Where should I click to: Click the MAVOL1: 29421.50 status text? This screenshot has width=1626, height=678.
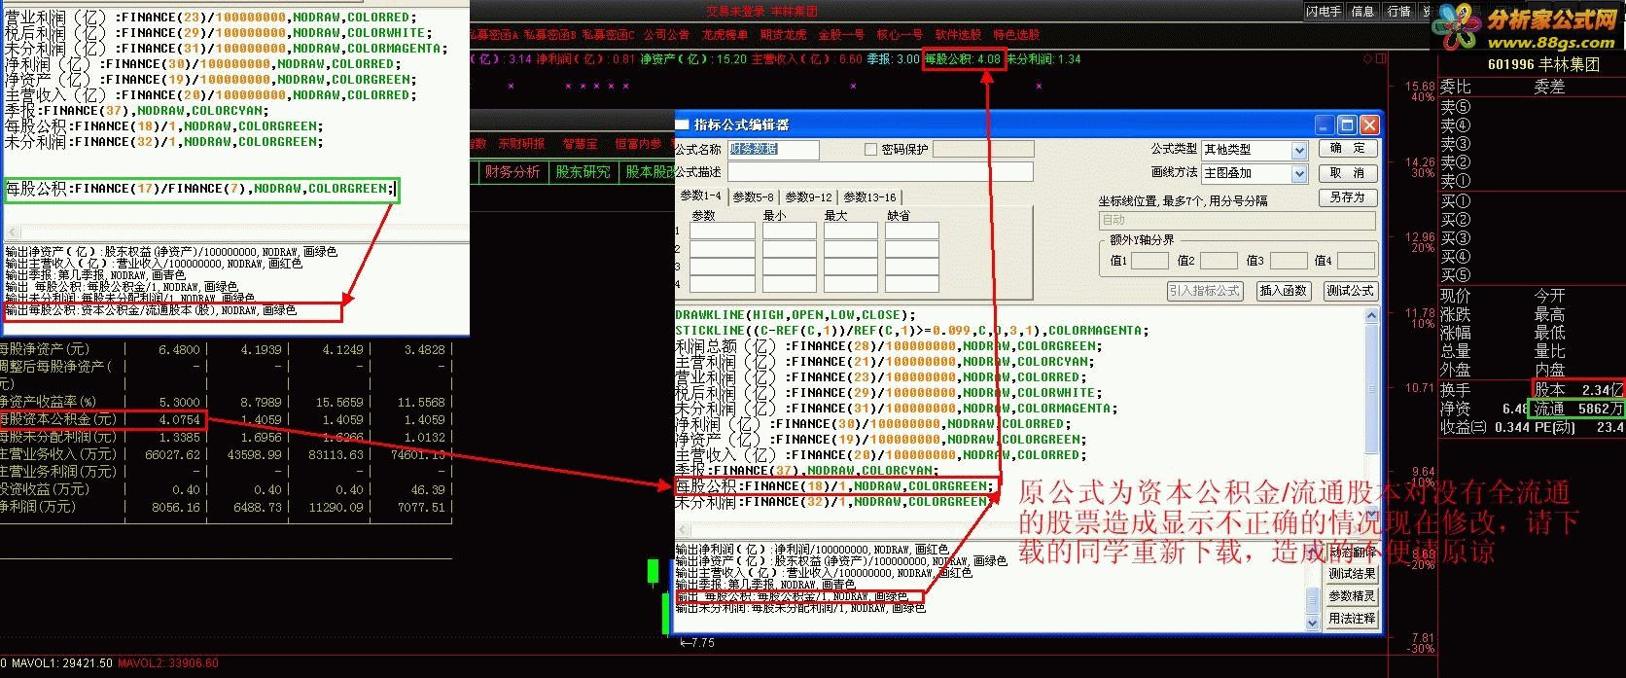pos(61,663)
